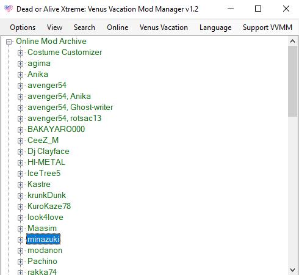Select the CeeZ_M entry
299x275 pixels.
point(43,141)
